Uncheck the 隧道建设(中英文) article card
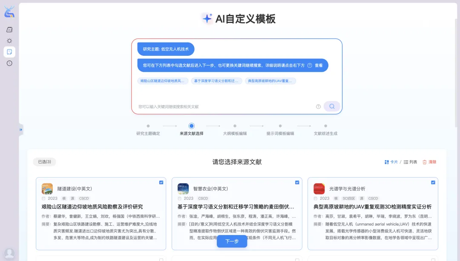Screen dimensions: 460x261 point(161,182)
